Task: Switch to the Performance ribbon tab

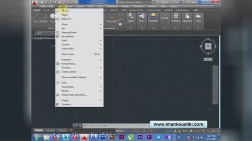Action: tap(182, 10)
